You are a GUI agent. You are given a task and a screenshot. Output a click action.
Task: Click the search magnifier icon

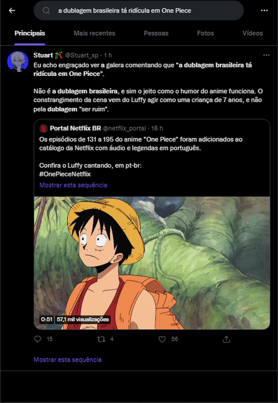(x=46, y=11)
